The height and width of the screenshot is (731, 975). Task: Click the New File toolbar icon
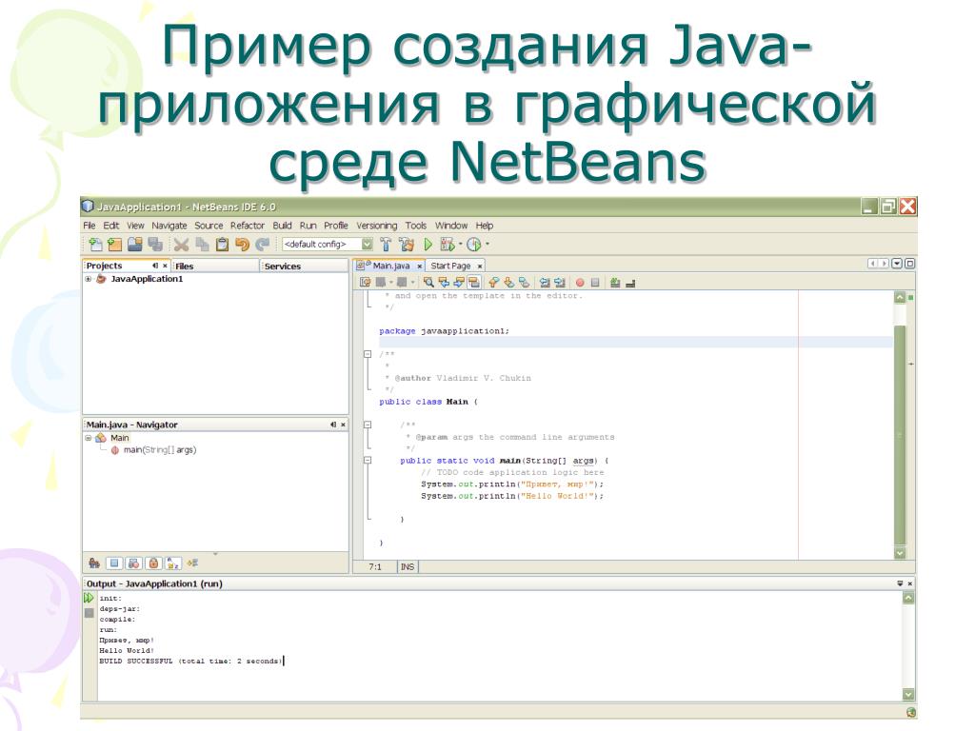95,245
